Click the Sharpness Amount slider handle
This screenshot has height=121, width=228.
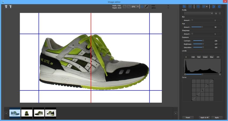point(192,34)
